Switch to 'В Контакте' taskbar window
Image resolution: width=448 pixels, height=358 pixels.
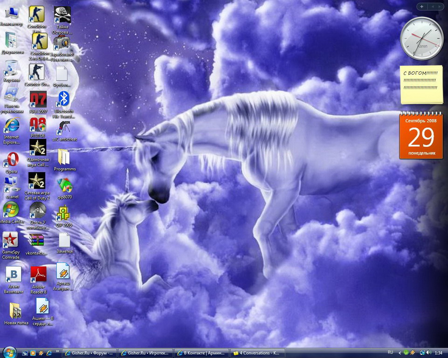202,353
